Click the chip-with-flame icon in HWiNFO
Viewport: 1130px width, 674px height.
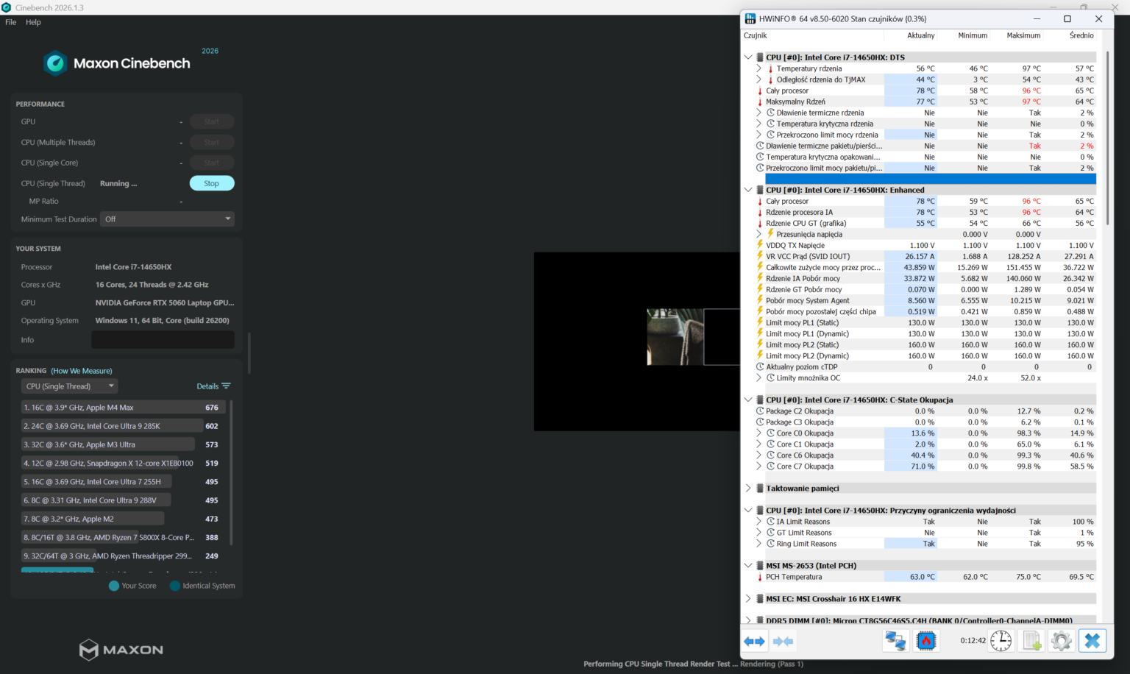click(x=926, y=641)
